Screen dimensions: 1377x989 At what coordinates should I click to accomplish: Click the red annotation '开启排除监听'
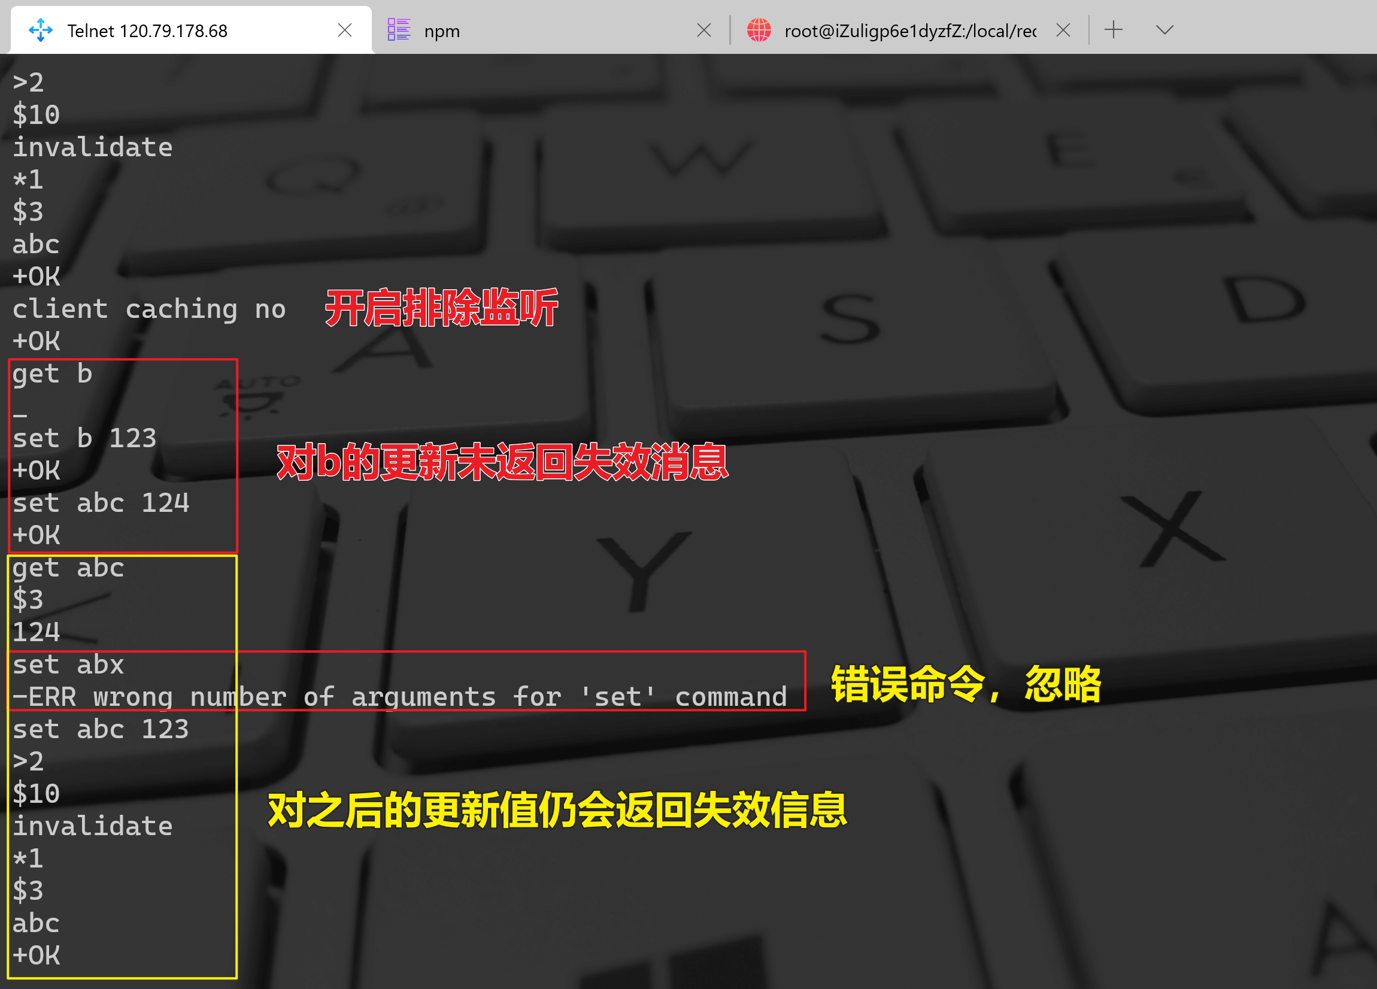(x=441, y=308)
